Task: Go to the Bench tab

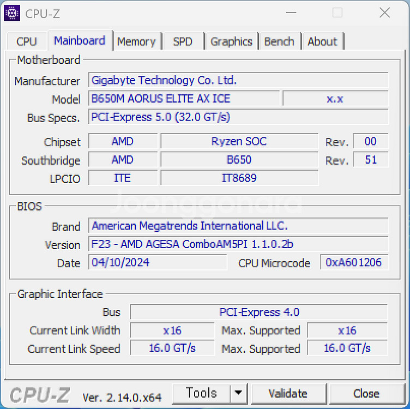Action: [279, 41]
